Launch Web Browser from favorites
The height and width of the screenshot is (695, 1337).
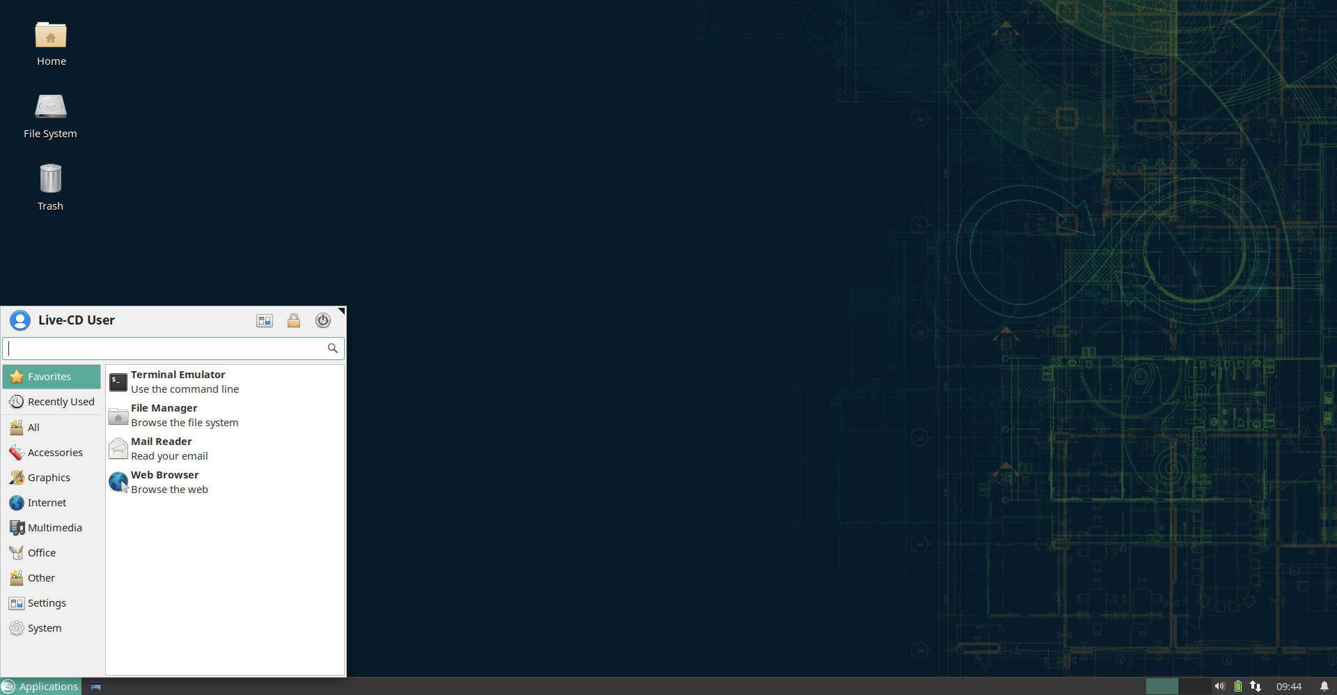[x=169, y=482]
